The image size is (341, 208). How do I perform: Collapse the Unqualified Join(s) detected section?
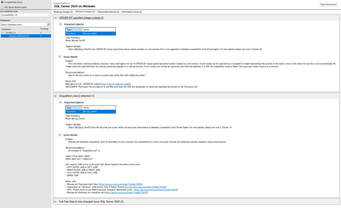[x=55, y=96]
